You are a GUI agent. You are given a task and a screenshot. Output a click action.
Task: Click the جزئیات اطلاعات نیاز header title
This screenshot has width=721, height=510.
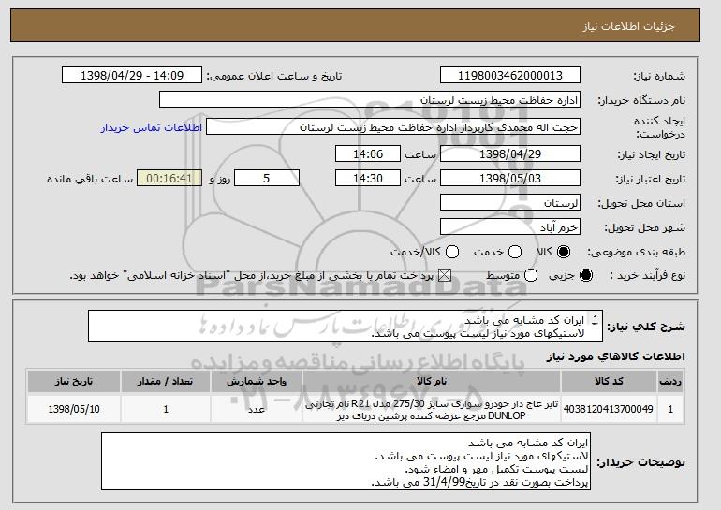(x=628, y=26)
